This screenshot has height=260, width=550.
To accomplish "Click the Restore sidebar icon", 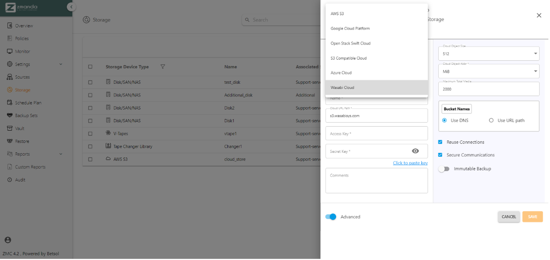I will [x=10, y=142].
